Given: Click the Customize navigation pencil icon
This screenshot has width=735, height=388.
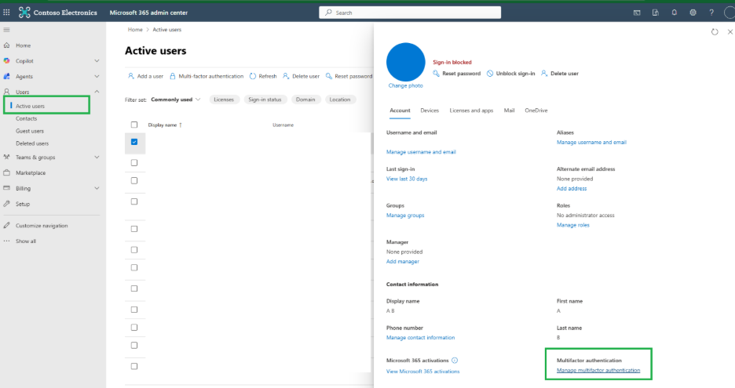Looking at the screenshot, I should 6,226.
